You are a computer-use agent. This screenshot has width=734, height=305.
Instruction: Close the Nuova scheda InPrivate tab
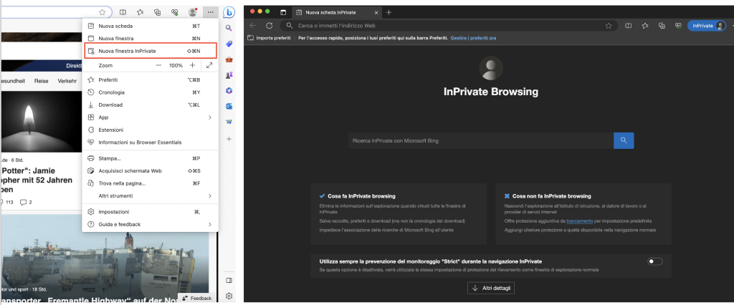pos(376,13)
